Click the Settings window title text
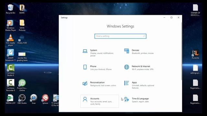The image size is (207, 116). (64, 17)
